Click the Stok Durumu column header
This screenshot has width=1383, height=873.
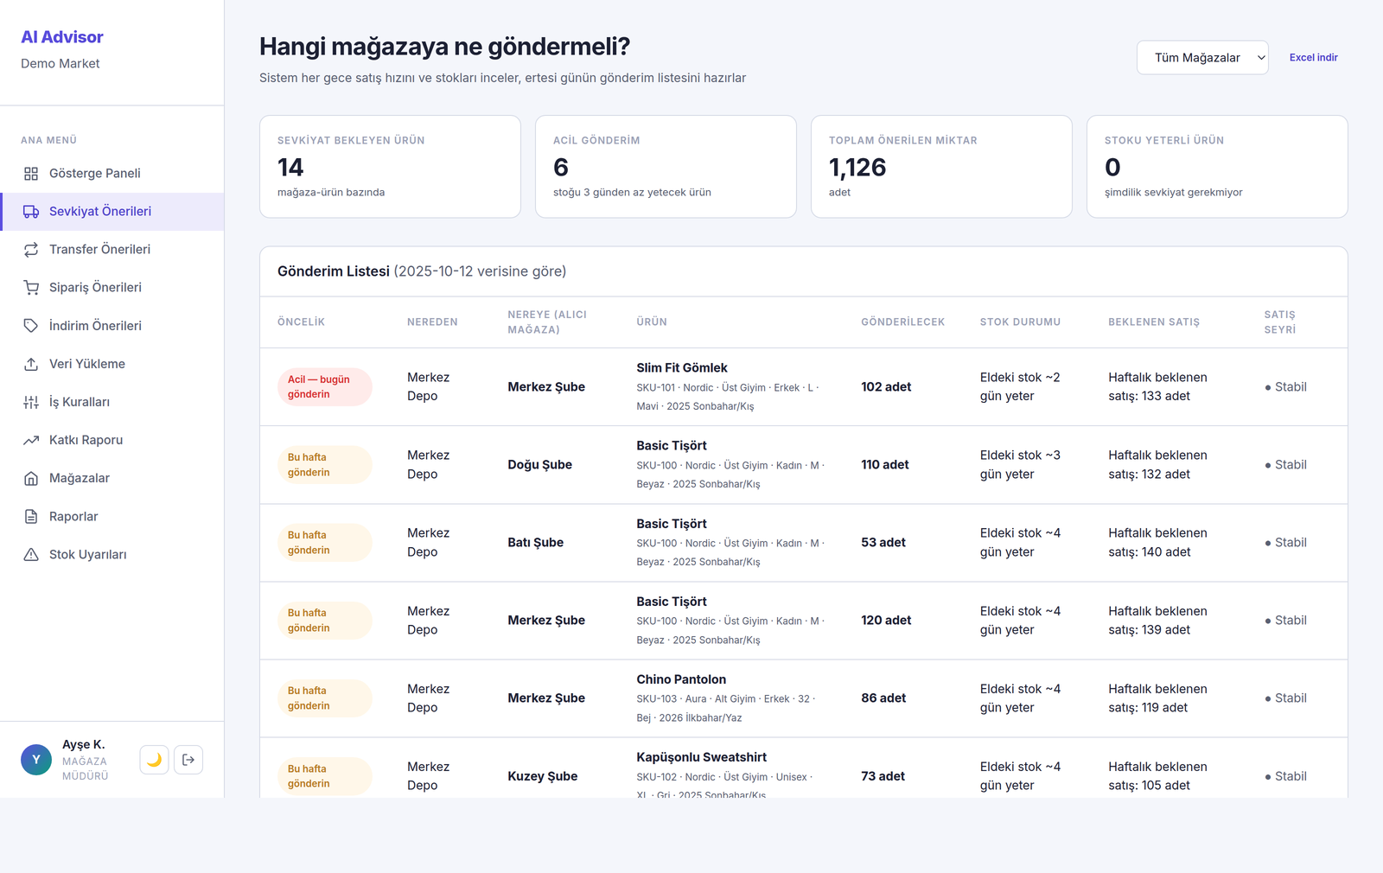tap(1020, 322)
